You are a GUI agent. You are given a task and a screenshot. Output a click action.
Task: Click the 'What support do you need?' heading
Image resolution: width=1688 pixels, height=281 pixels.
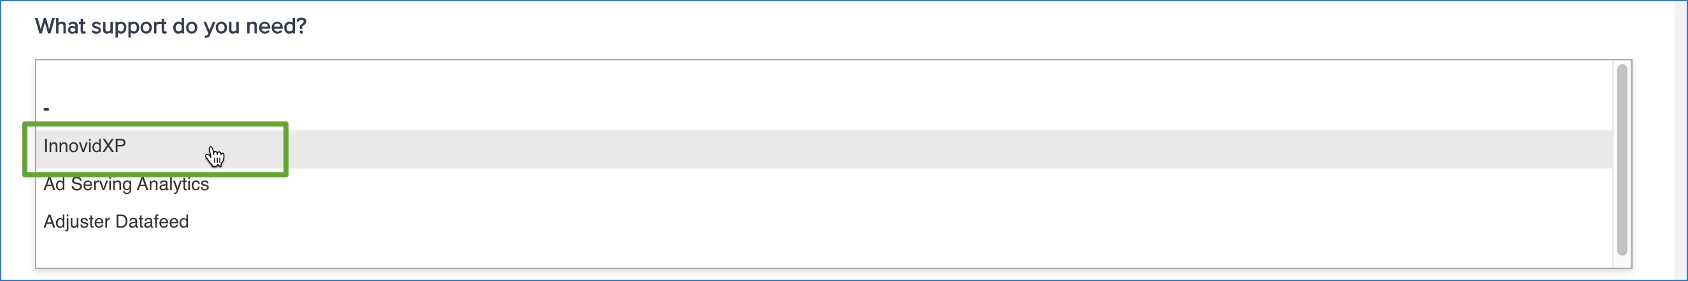170,26
